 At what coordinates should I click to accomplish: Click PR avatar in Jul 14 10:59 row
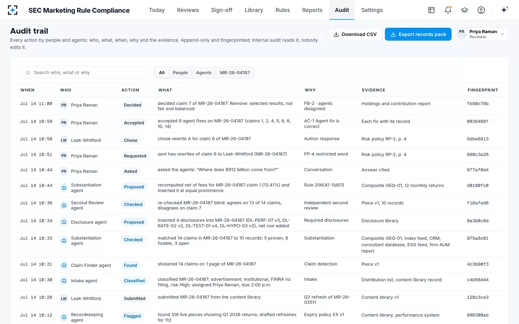(x=64, y=123)
